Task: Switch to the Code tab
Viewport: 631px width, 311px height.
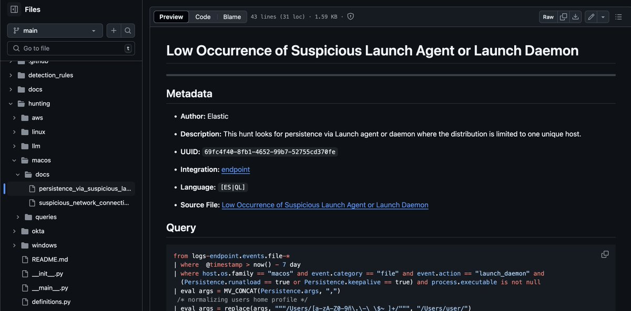Action: (203, 16)
